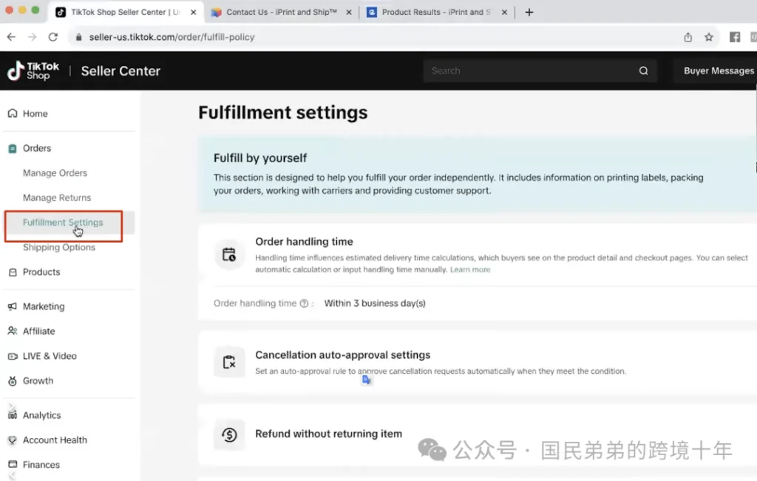Expand the Products menu section
This screenshot has width=757, height=481.
tap(41, 272)
